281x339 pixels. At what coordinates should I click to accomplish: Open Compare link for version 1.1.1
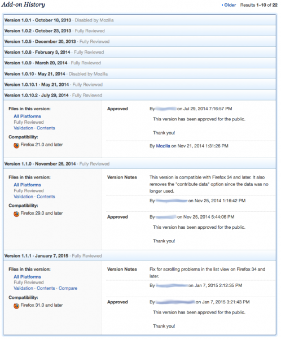pyautogui.click(x=68, y=288)
